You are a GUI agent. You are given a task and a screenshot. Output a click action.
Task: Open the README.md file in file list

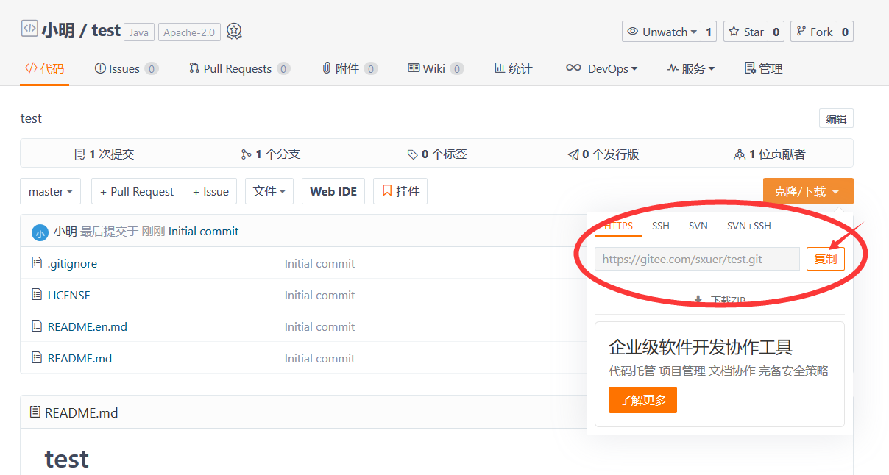(x=79, y=358)
